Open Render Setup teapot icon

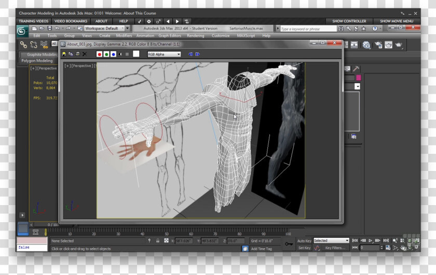(x=378, y=45)
